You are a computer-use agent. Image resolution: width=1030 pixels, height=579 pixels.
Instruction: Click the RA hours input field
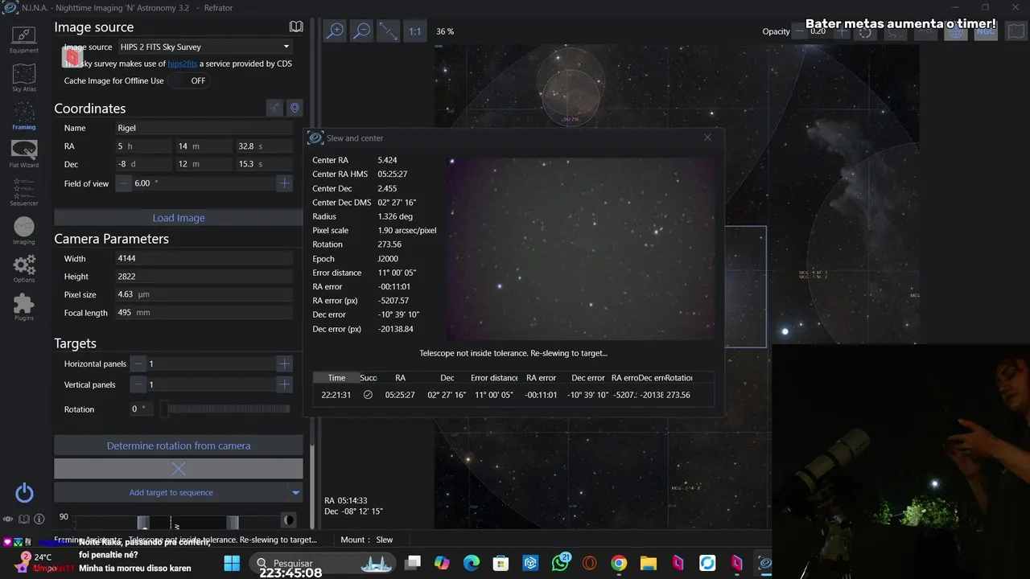(x=142, y=146)
